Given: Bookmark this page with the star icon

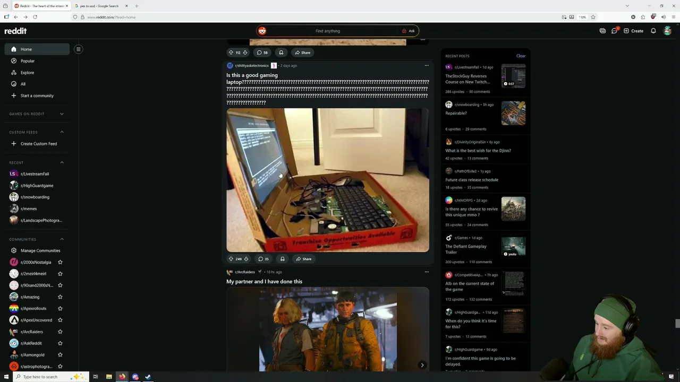Looking at the screenshot, I should pos(593,17).
